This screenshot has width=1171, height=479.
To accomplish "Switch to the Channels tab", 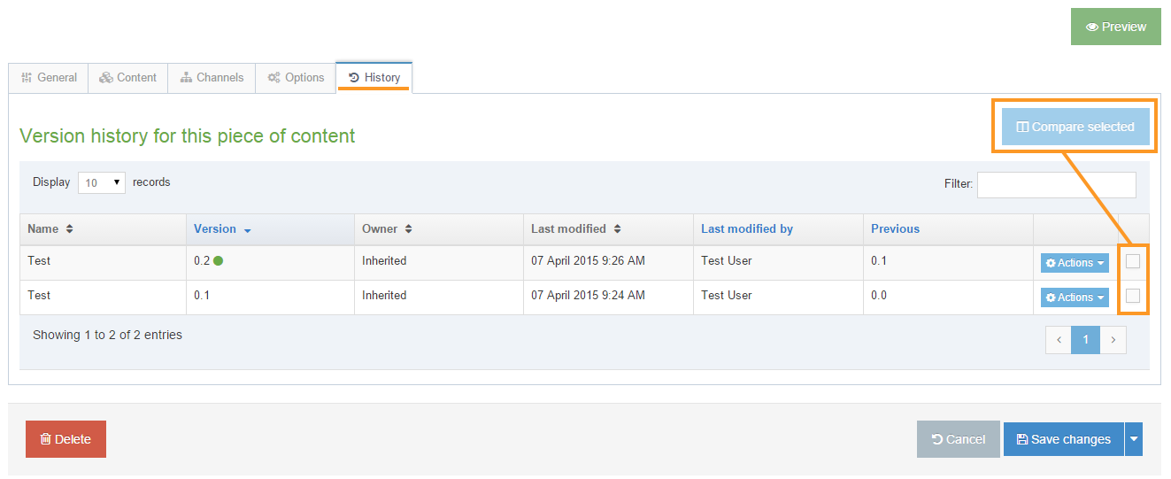I will [x=212, y=78].
